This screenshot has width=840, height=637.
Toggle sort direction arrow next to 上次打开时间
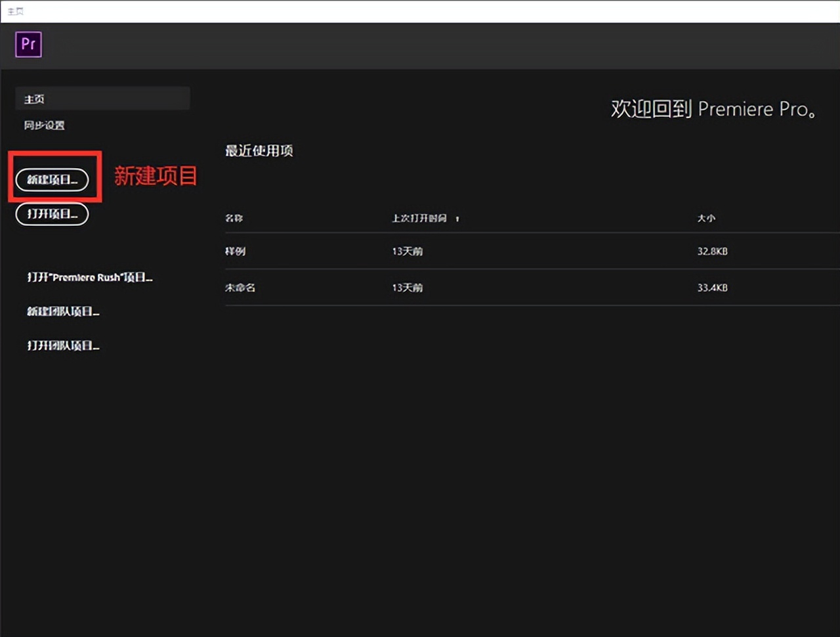(x=457, y=218)
